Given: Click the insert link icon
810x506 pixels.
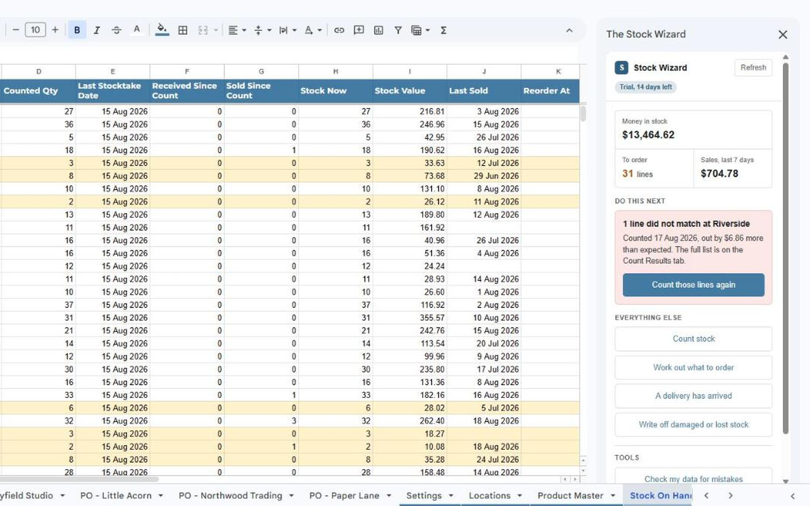Looking at the screenshot, I should [339, 30].
